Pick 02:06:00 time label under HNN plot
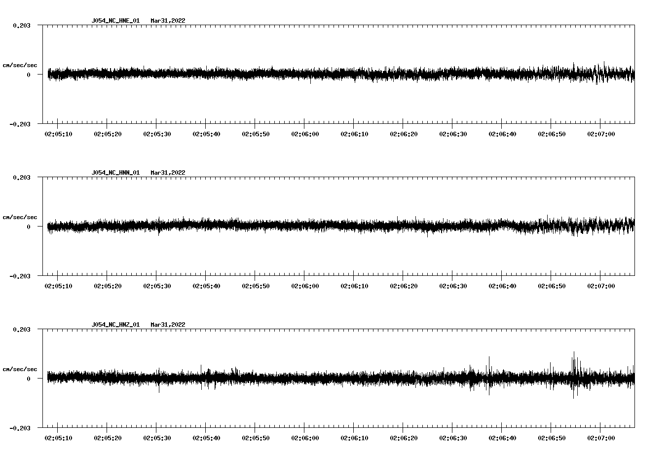 [305, 286]
